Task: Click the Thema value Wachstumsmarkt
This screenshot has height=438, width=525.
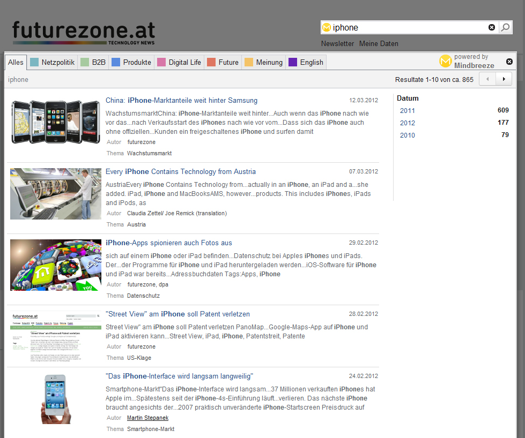Action: click(149, 154)
